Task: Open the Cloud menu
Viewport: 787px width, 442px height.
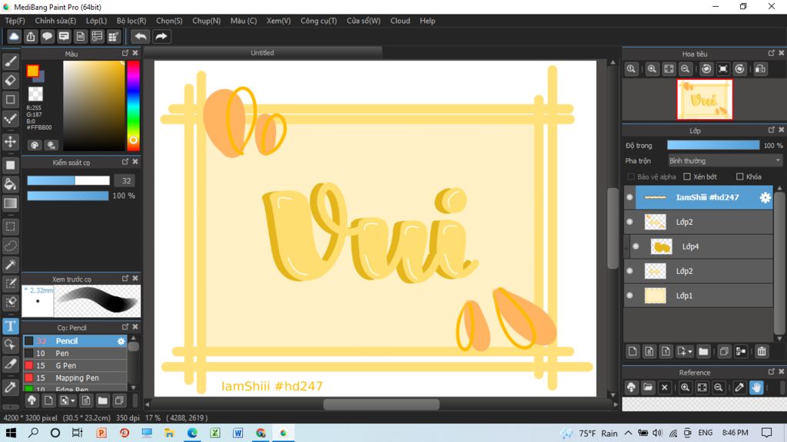Action: [x=400, y=21]
